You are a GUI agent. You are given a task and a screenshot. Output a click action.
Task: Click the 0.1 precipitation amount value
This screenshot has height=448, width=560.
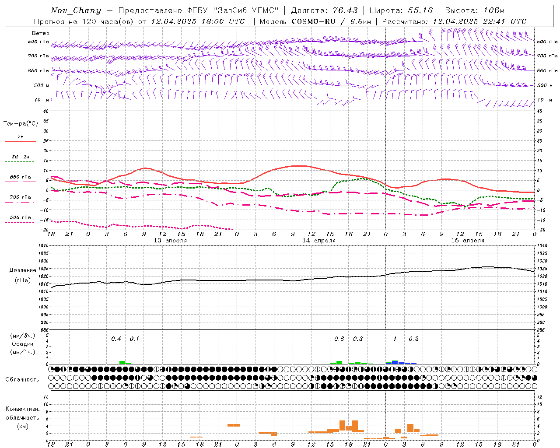coord(134,339)
